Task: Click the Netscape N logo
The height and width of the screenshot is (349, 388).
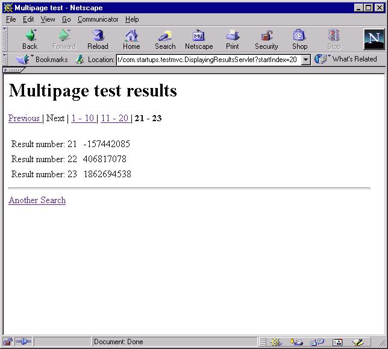Action: (x=374, y=39)
